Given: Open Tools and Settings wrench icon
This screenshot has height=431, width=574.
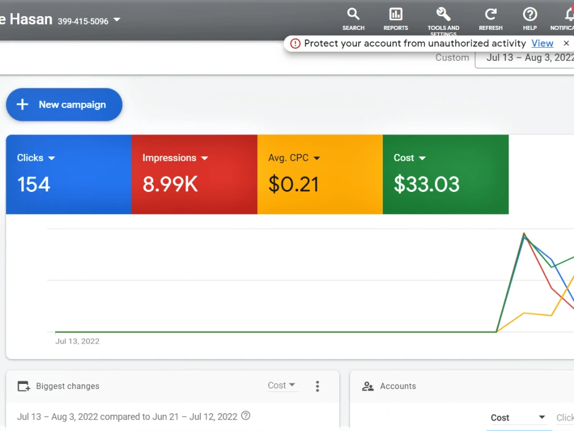Looking at the screenshot, I should (443, 15).
